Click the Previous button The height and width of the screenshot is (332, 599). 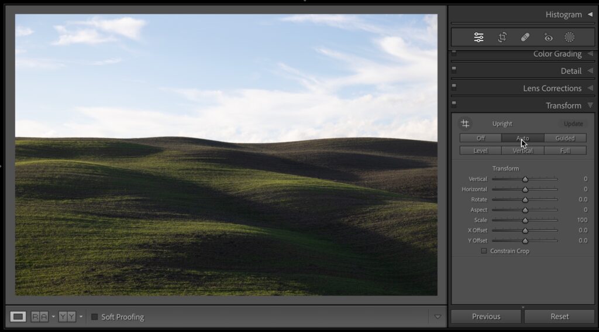tap(486, 316)
